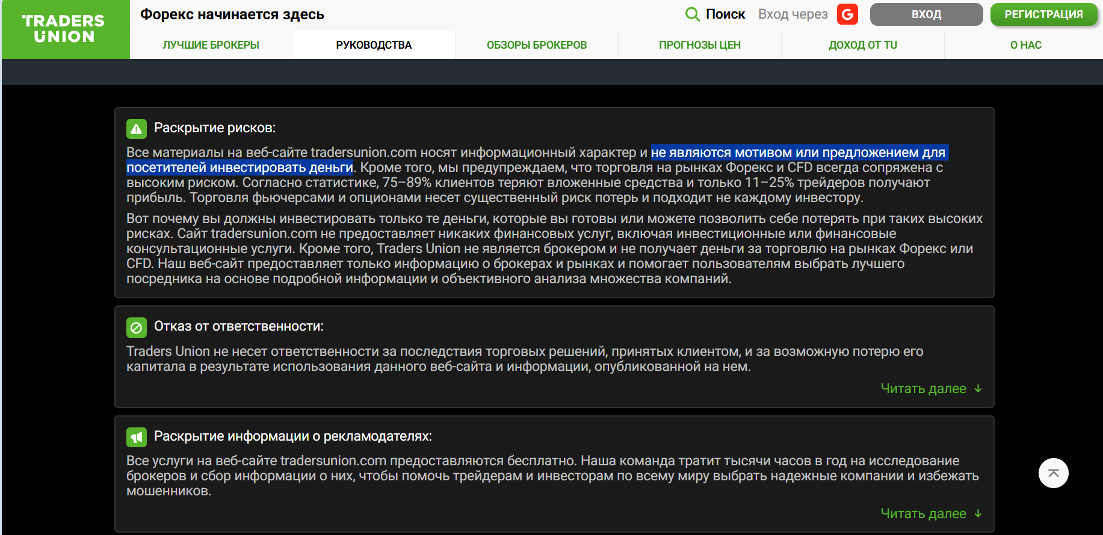The width and height of the screenshot is (1103, 535).
Task: Open the ЛУЧШИЕ БРОКЕРЫ menu
Action: click(211, 45)
